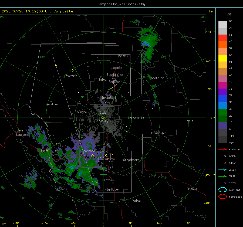Click the Sylvan label
Viewport: 243px width, 227px height.
tap(103, 80)
